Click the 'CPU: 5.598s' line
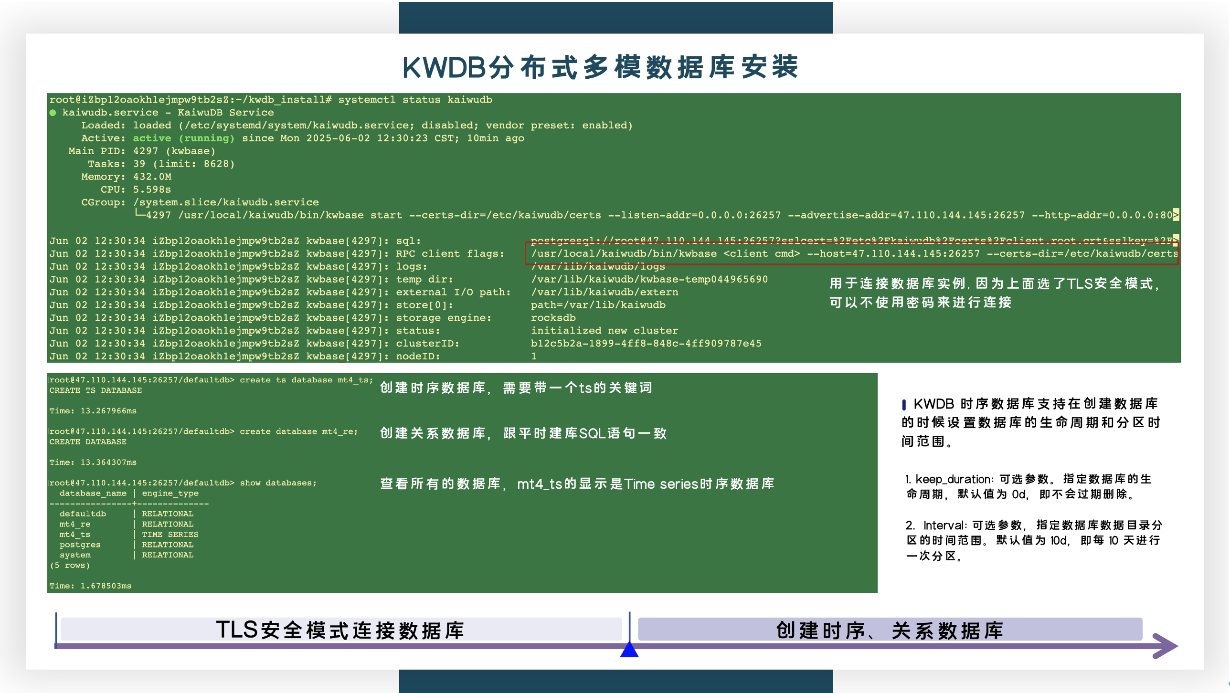1230x693 pixels. click(136, 189)
